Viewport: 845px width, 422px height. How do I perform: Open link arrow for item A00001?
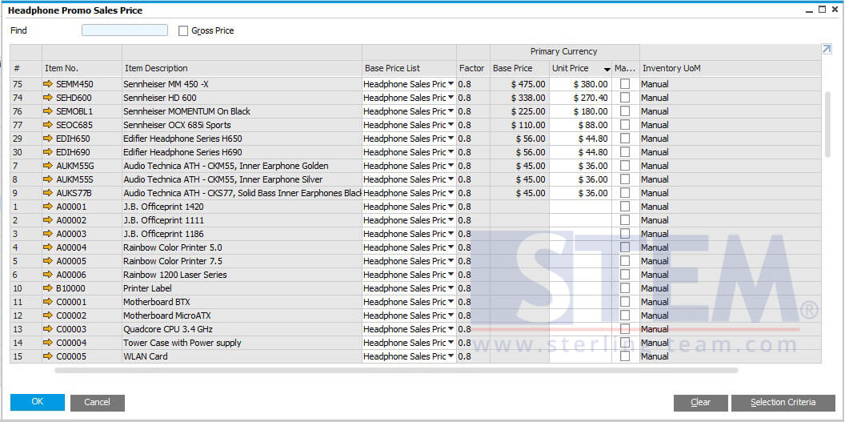[x=48, y=207]
